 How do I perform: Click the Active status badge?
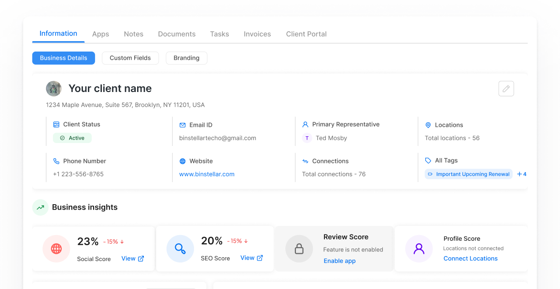(x=72, y=138)
